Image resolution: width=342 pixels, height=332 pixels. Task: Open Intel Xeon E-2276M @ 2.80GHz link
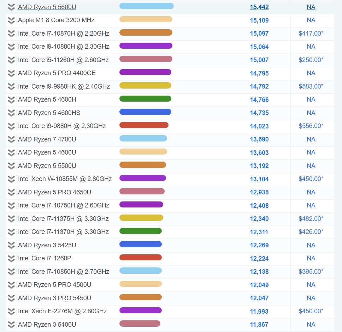coord(63,311)
